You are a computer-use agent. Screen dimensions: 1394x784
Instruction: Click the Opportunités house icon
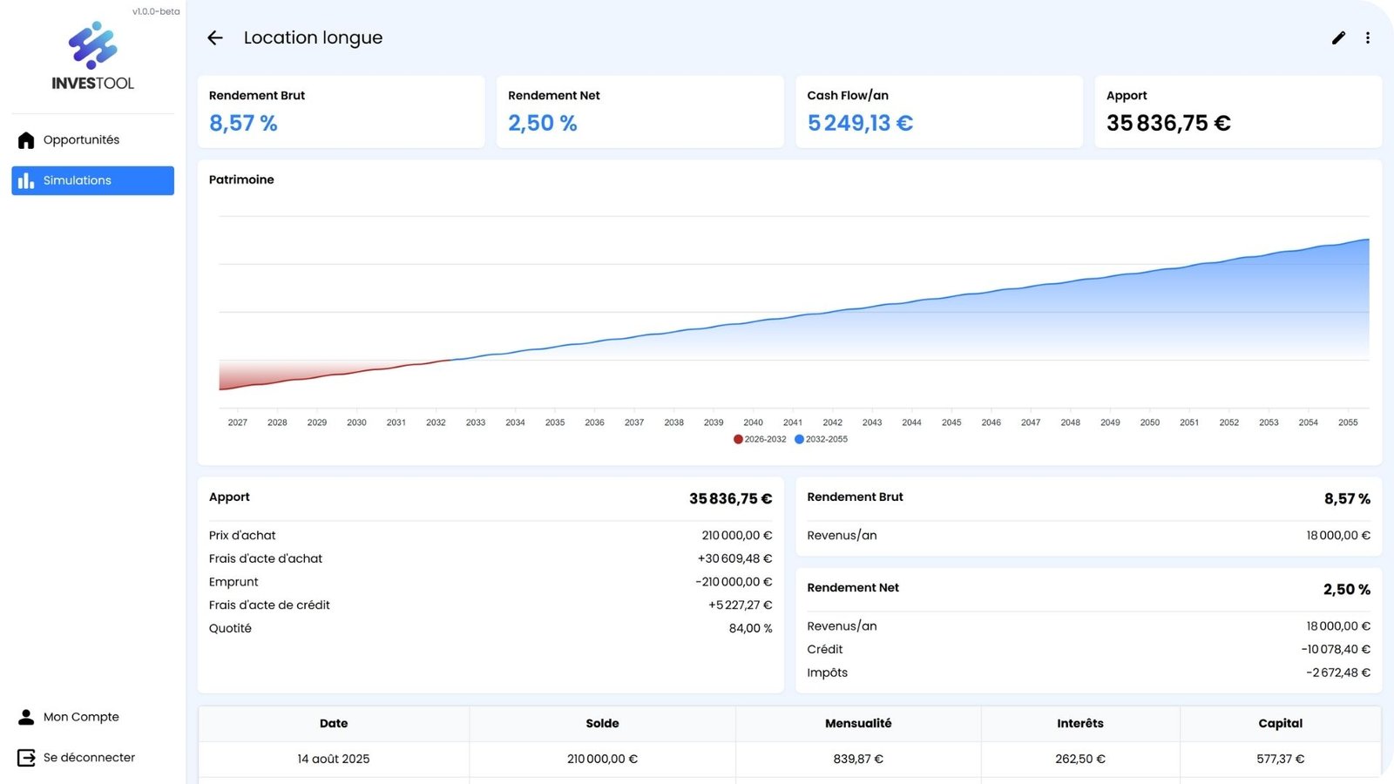point(26,140)
